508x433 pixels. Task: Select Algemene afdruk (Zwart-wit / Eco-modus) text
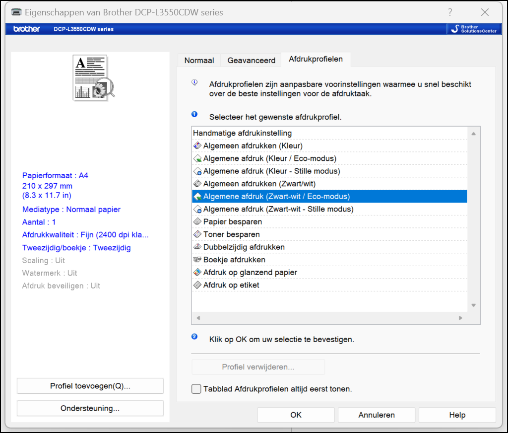click(x=277, y=196)
